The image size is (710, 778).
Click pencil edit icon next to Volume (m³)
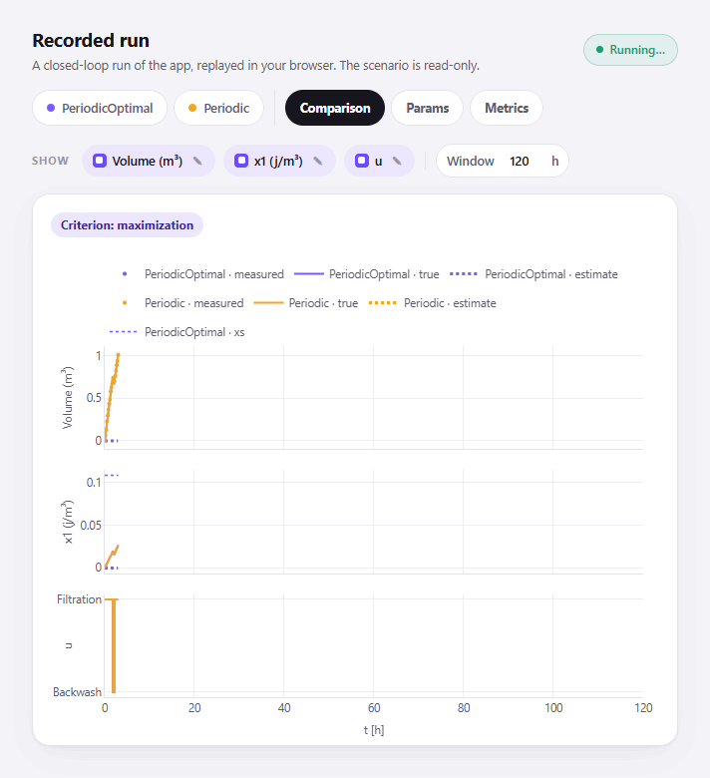point(197,161)
